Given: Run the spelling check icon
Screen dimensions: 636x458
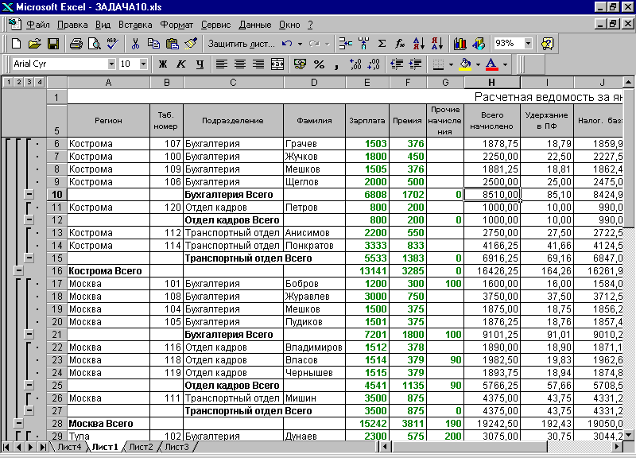Looking at the screenshot, I should point(112,44).
